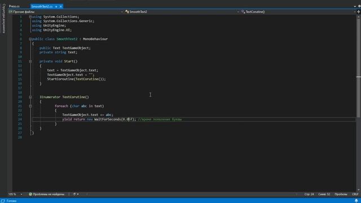
Task: Click the Симв: 52 column indicator
Action: [x=324, y=194]
